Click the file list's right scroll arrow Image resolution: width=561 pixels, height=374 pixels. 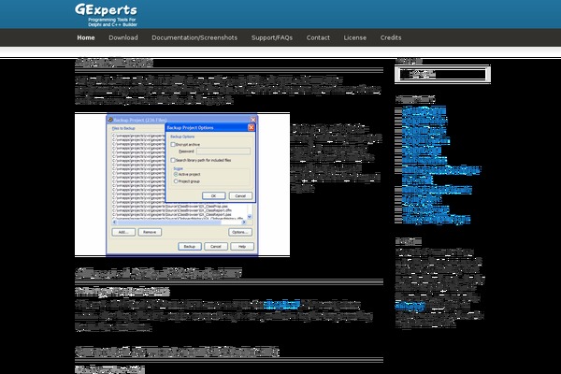(x=244, y=223)
